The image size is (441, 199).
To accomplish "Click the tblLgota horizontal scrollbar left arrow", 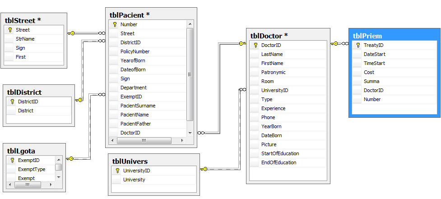I will tap(10, 185).
